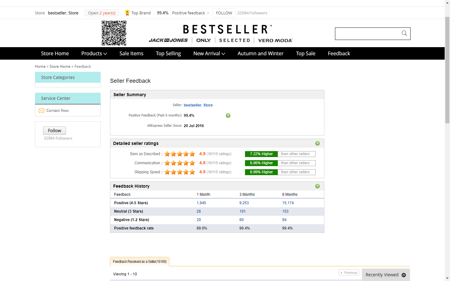Click the 32984 Followers text in sidebar
Screen dimensions: 450x281
58,138
